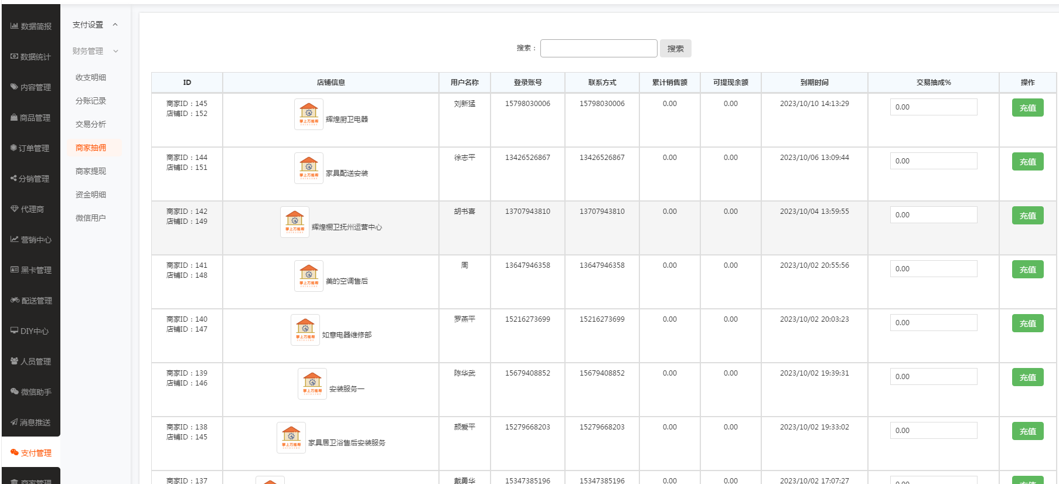Navigate to 订单管理
This screenshot has width=1059, height=484.
pyautogui.click(x=31, y=148)
